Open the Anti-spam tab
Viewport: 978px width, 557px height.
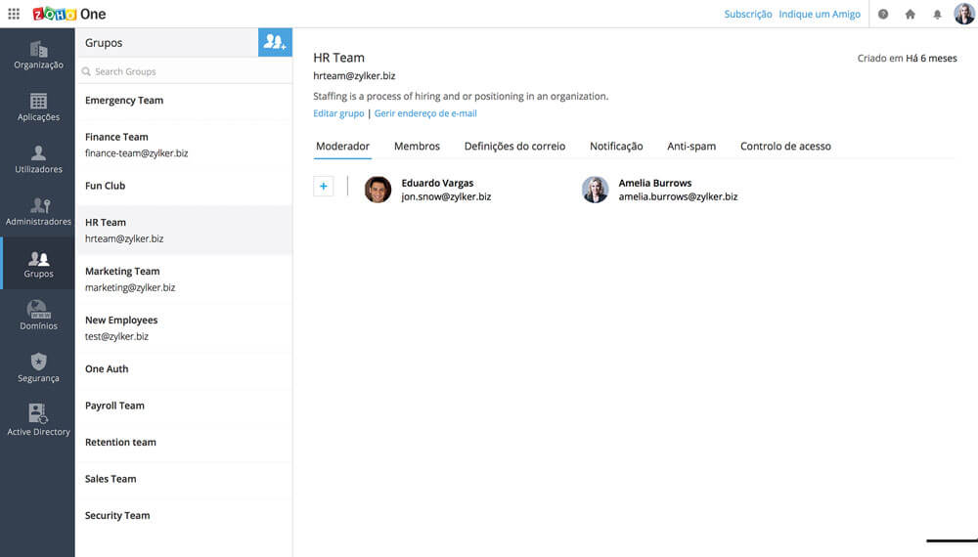pos(691,147)
